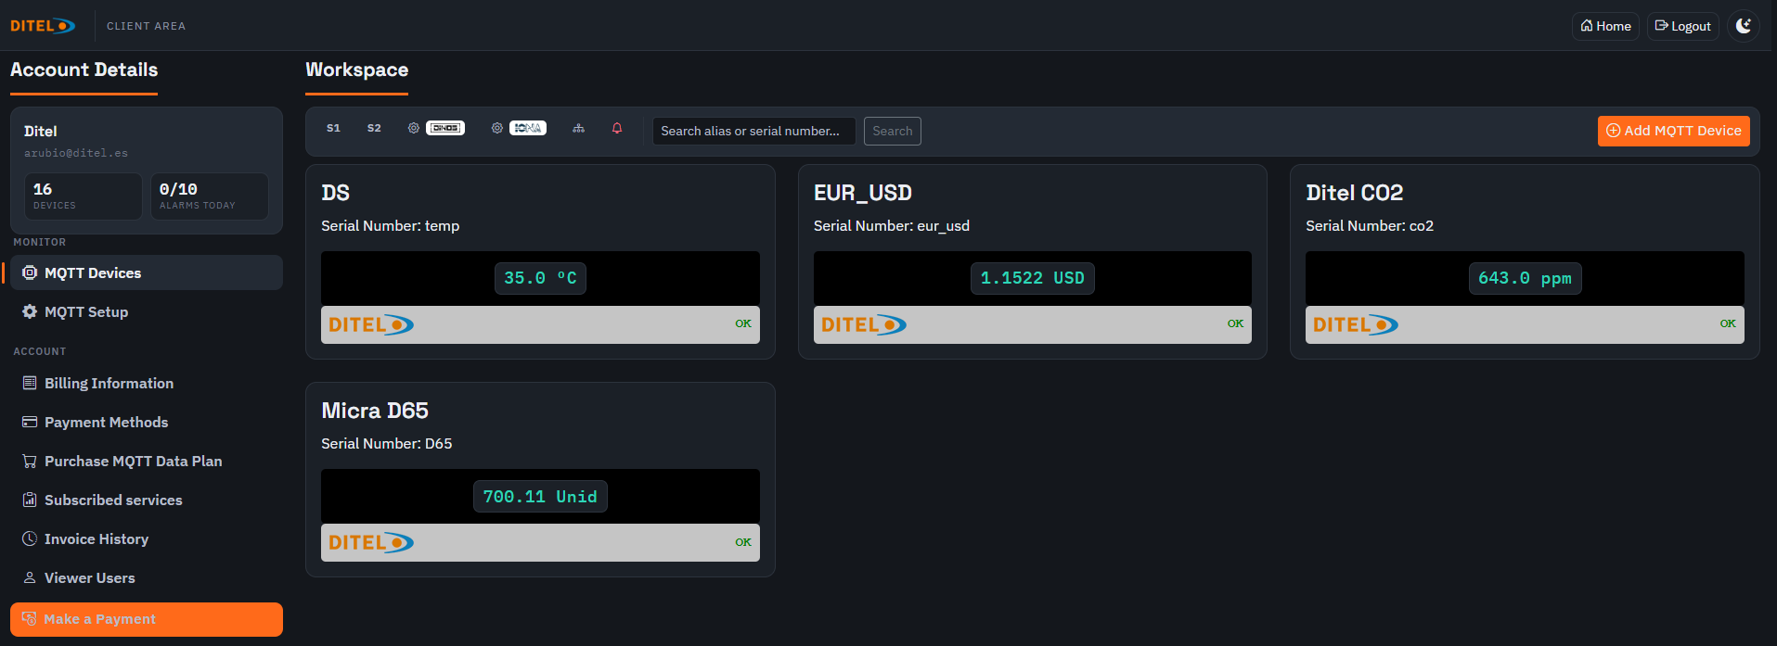This screenshot has width=1777, height=646.
Task: Log out using the Logout button
Action: 1683,26
